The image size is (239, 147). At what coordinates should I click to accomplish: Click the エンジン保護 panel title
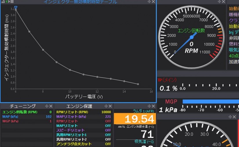pos(79,106)
